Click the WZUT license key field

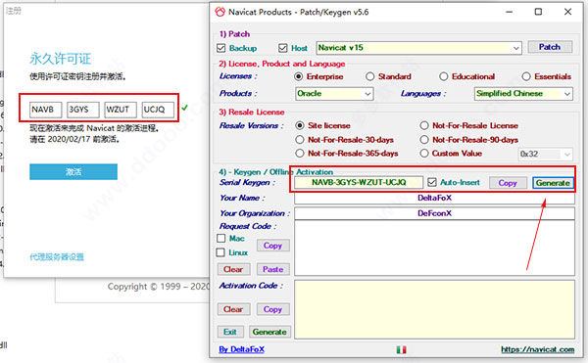[121, 110]
